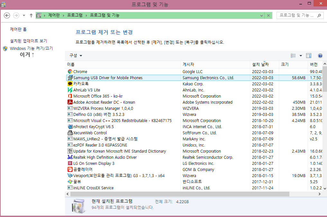
Task: Click the Adobe Acrobat Reader DC icon
Action: [x=70, y=102]
